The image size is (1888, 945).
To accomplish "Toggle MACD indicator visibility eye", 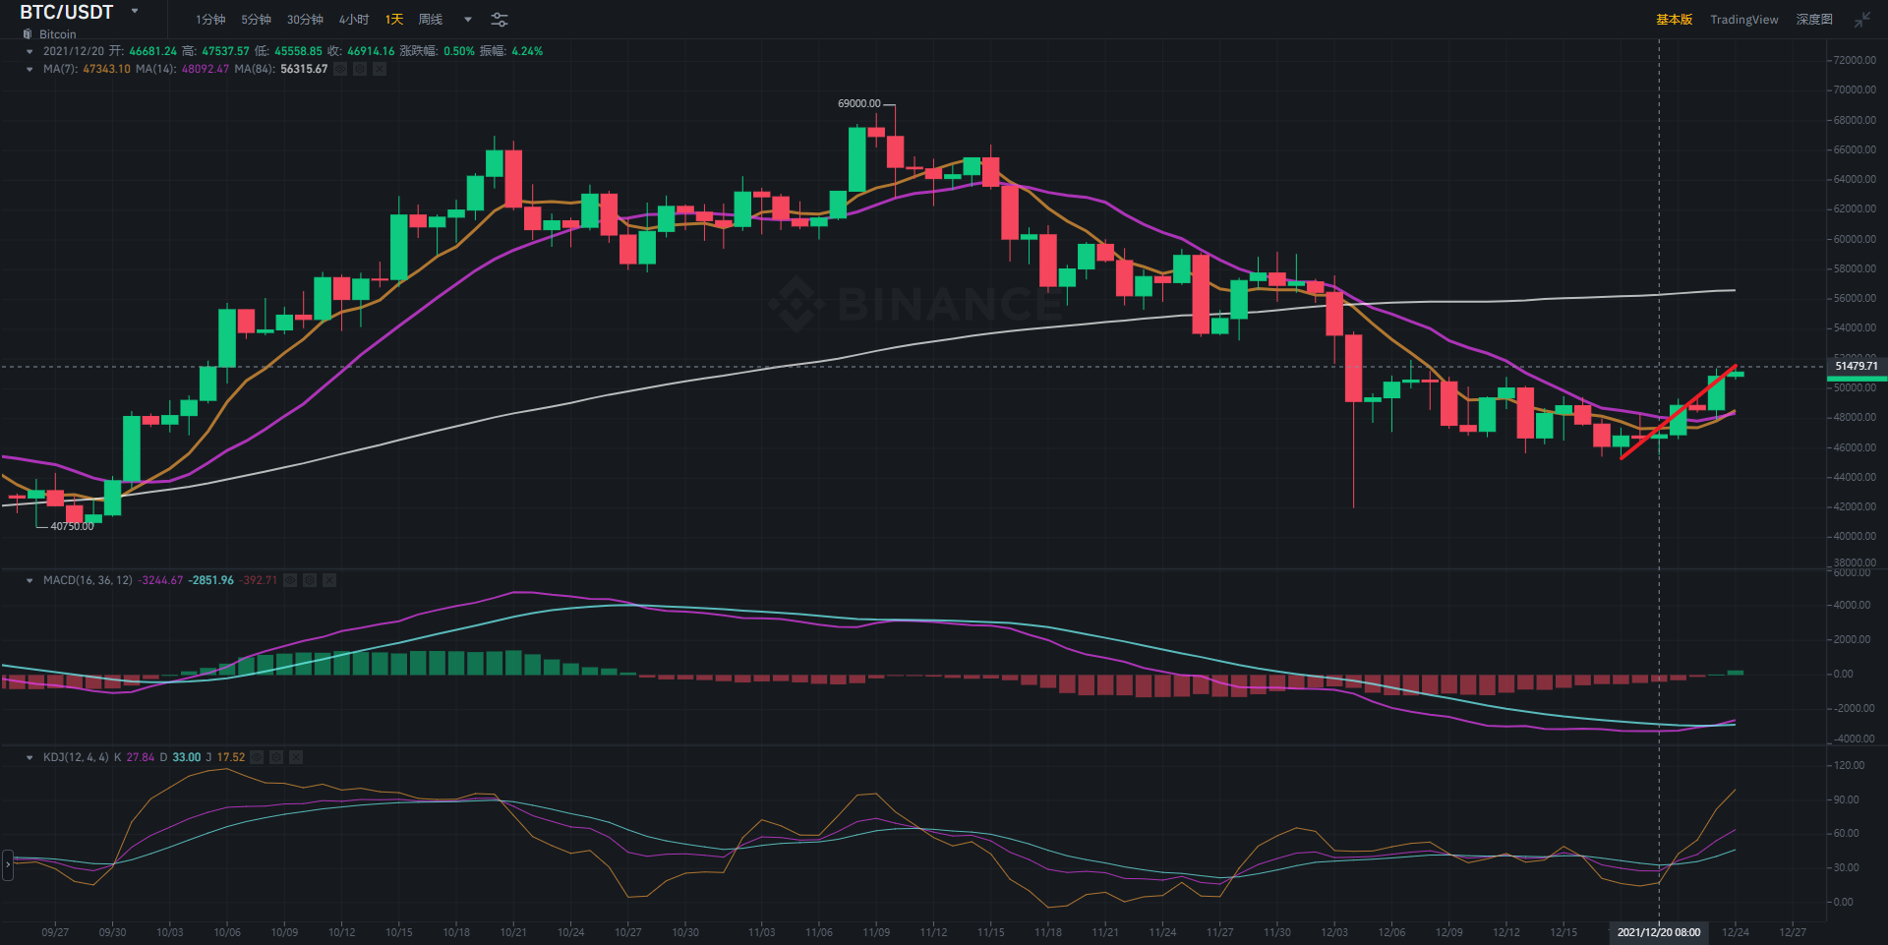I will (x=290, y=580).
